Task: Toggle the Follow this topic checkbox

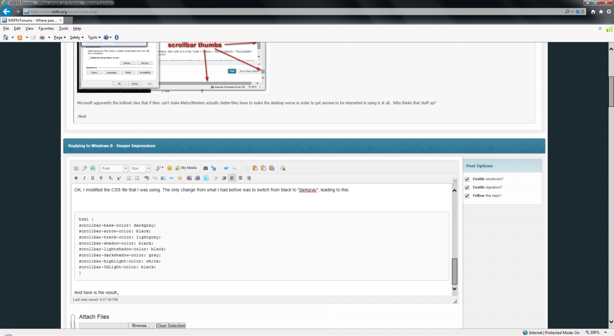Action: click(x=467, y=195)
